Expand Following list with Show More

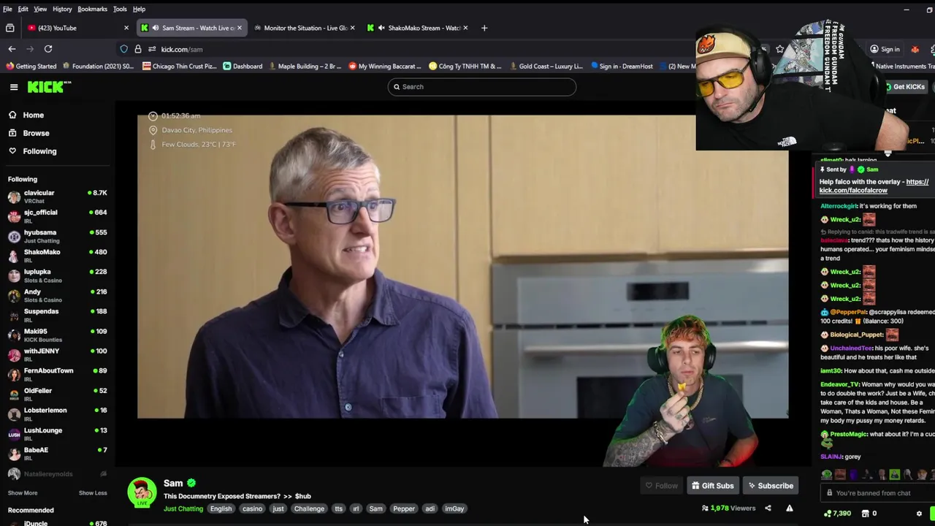[22, 493]
